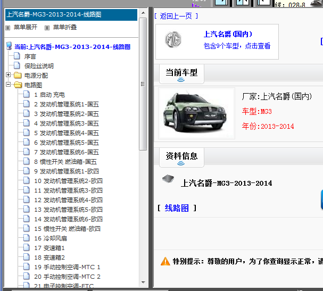Open 5 发动机管理系统4-国五

[x=67, y=133]
